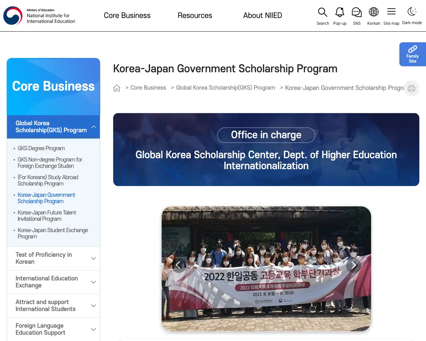Open Korea-Japan Student Exchange Program link
Screen dimensions: 426x341
point(53,233)
